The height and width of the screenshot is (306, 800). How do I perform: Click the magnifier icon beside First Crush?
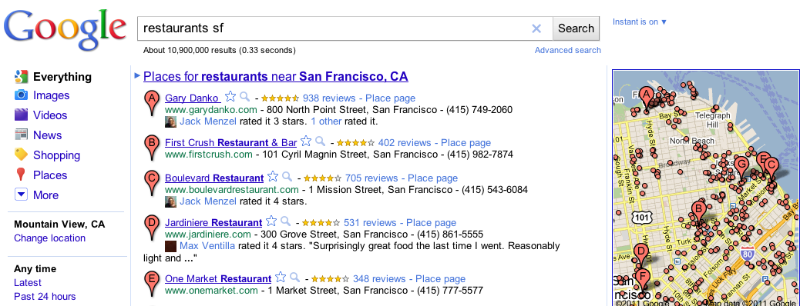pyautogui.click(x=321, y=141)
